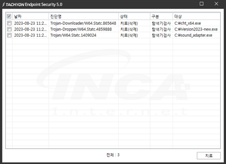Click 치료(삭제) status in the Trojan-Downloader row
This screenshot has height=164, width=226.
coord(129,23)
